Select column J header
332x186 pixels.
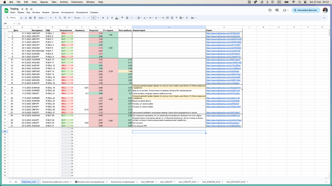point(169,27)
